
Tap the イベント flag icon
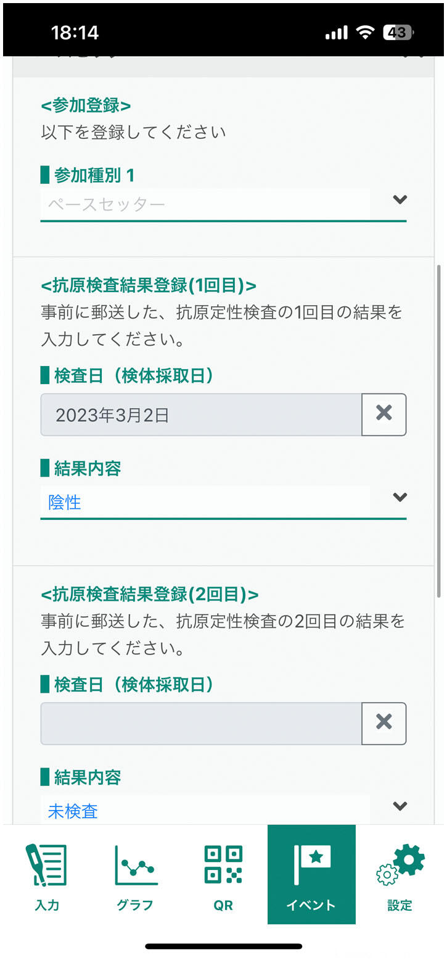coord(311,864)
